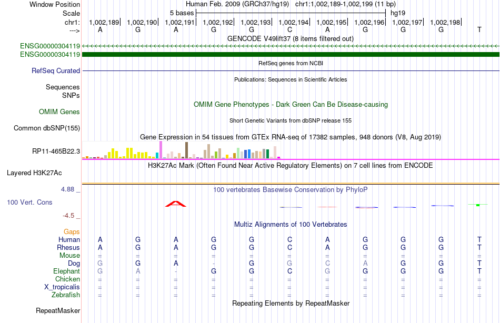The width and height of the screenshot is (500, 323).
Task: Select the Elephant alignment row label
Action: tap(67, 271)
